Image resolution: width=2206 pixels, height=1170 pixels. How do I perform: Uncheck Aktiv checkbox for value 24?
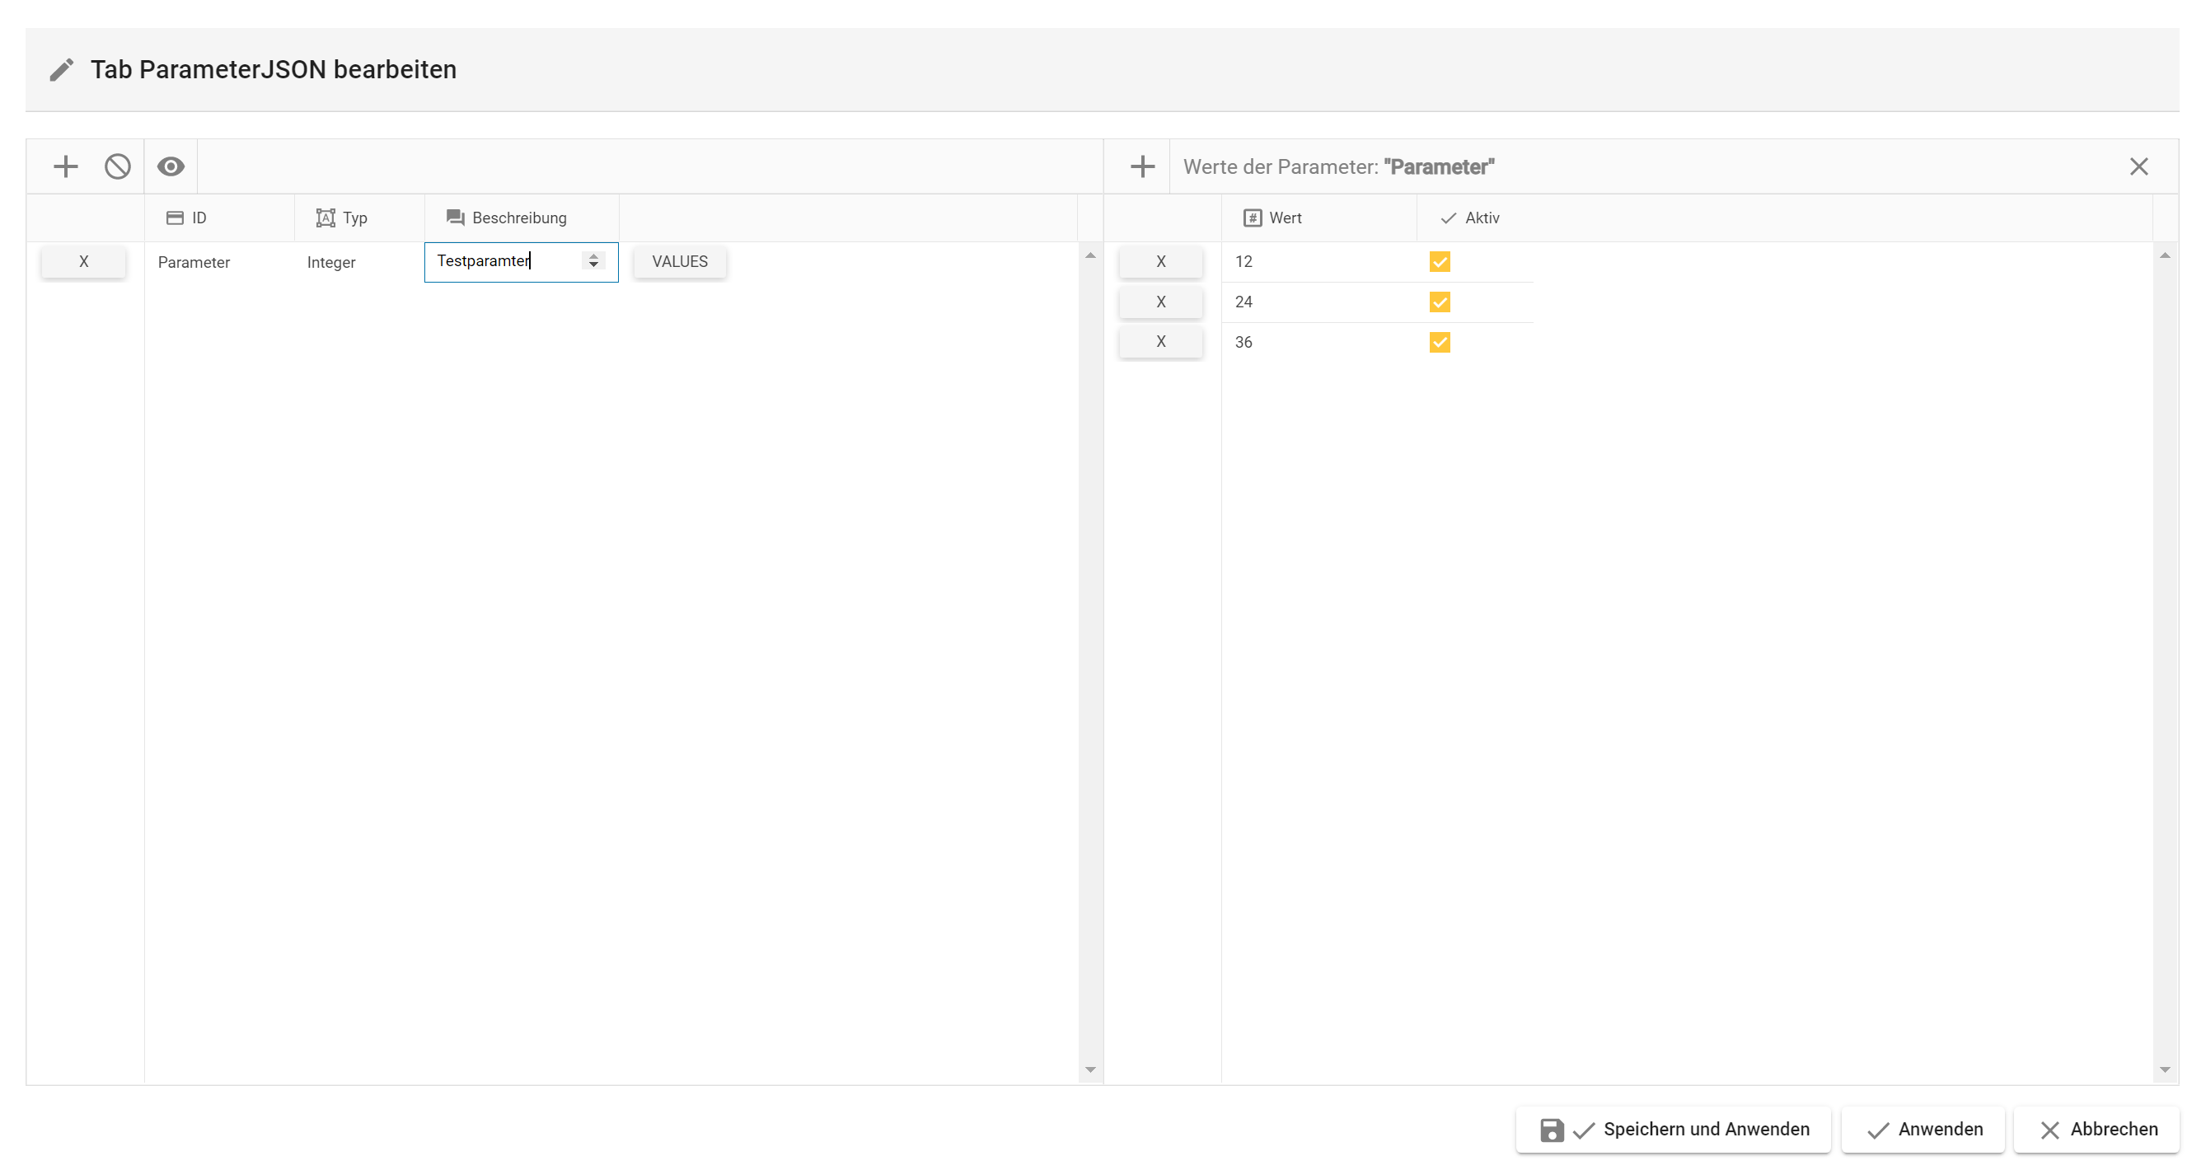coord(1439,302)
